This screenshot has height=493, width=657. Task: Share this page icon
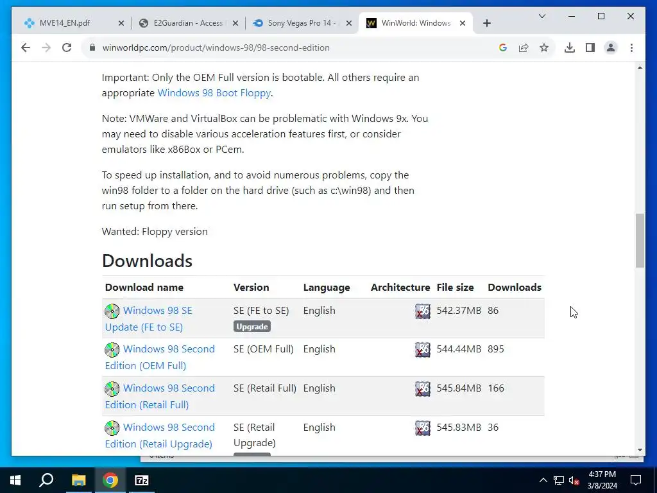(x=524, y=48)
